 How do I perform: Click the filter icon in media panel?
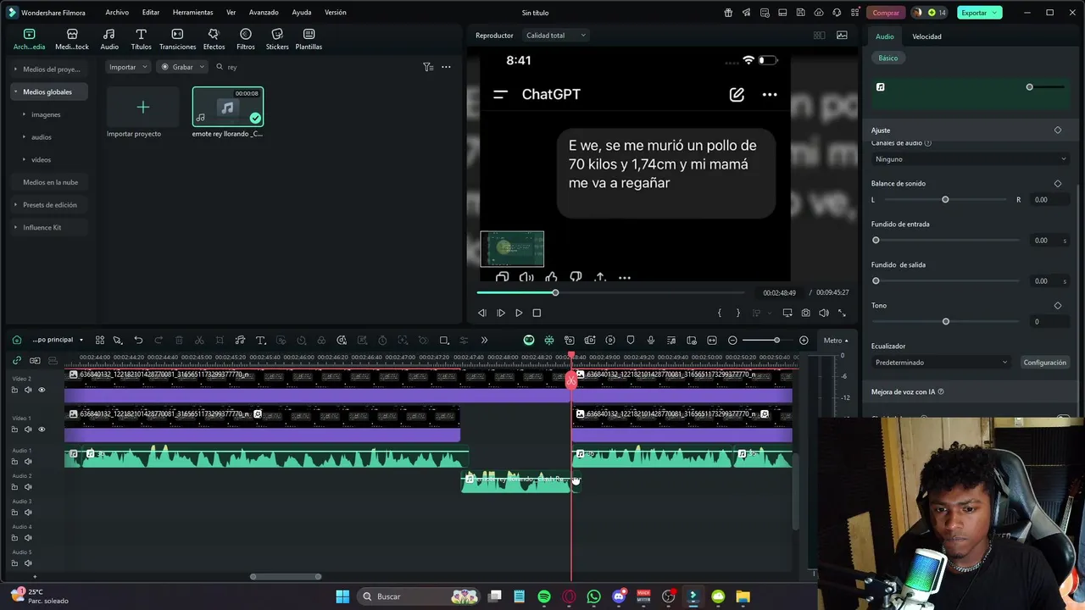[428, 67]
